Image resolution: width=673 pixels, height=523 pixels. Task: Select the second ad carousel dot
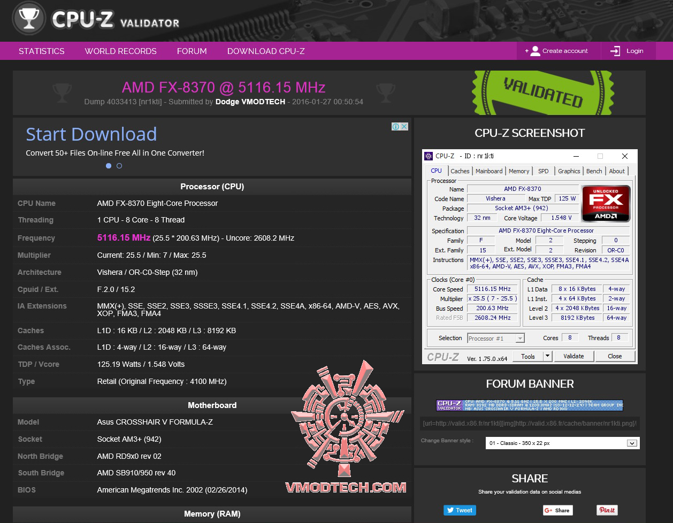click(x=119, y=166)
